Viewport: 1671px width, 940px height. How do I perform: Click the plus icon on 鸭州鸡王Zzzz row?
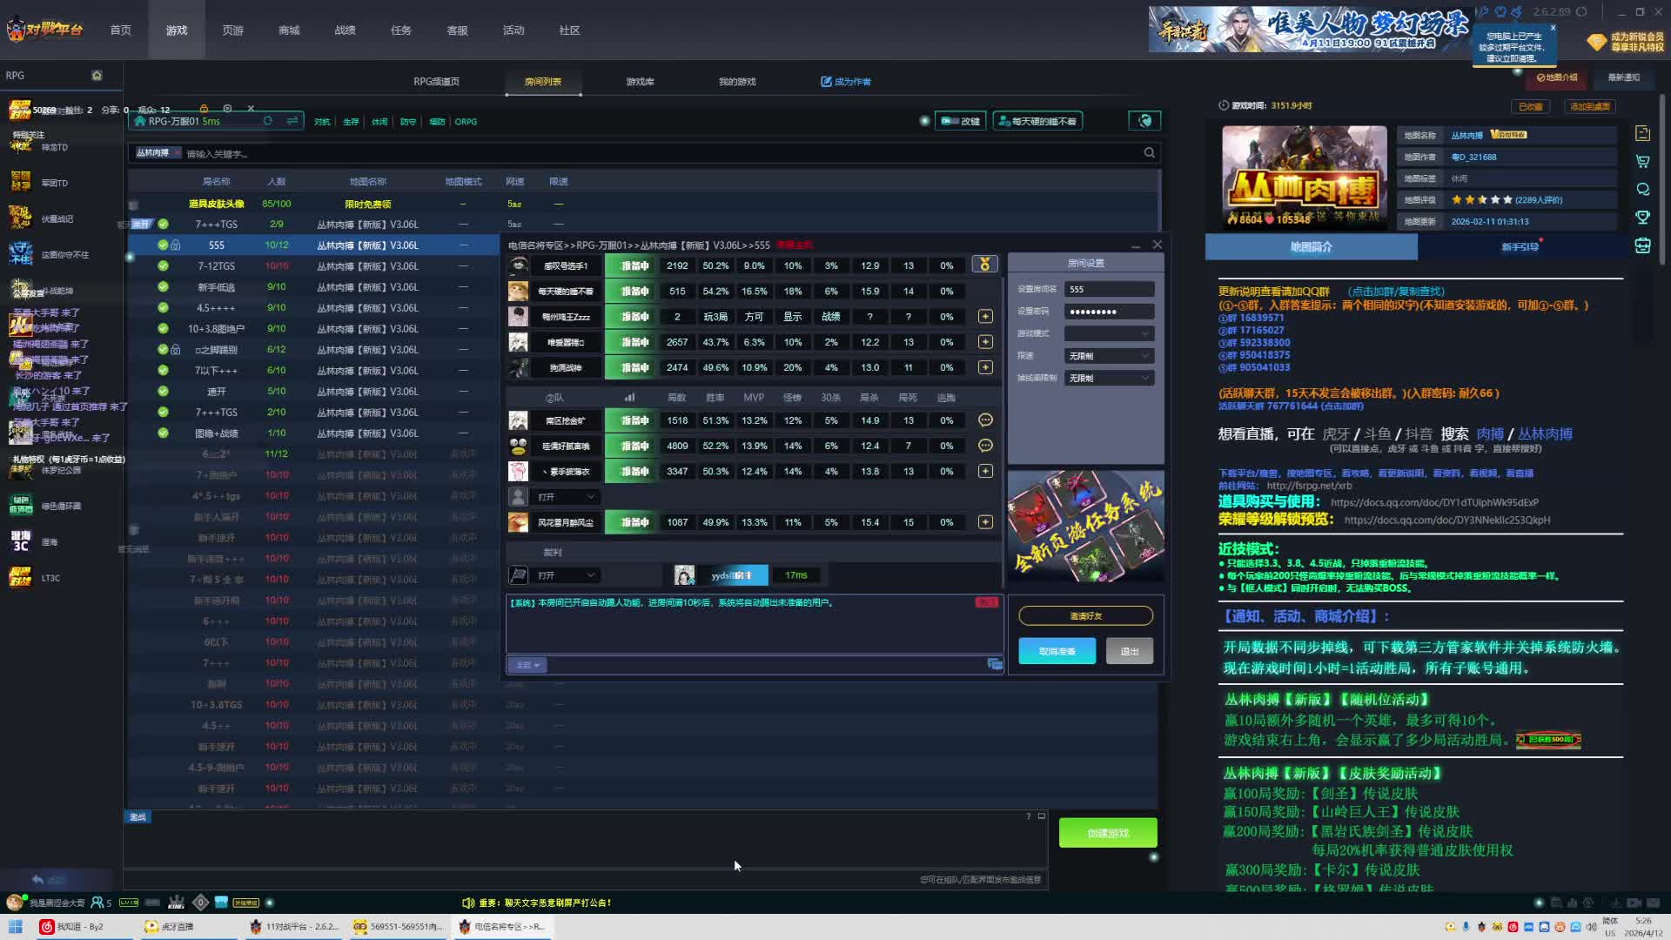pyautogui.click(x=985, y=317)
